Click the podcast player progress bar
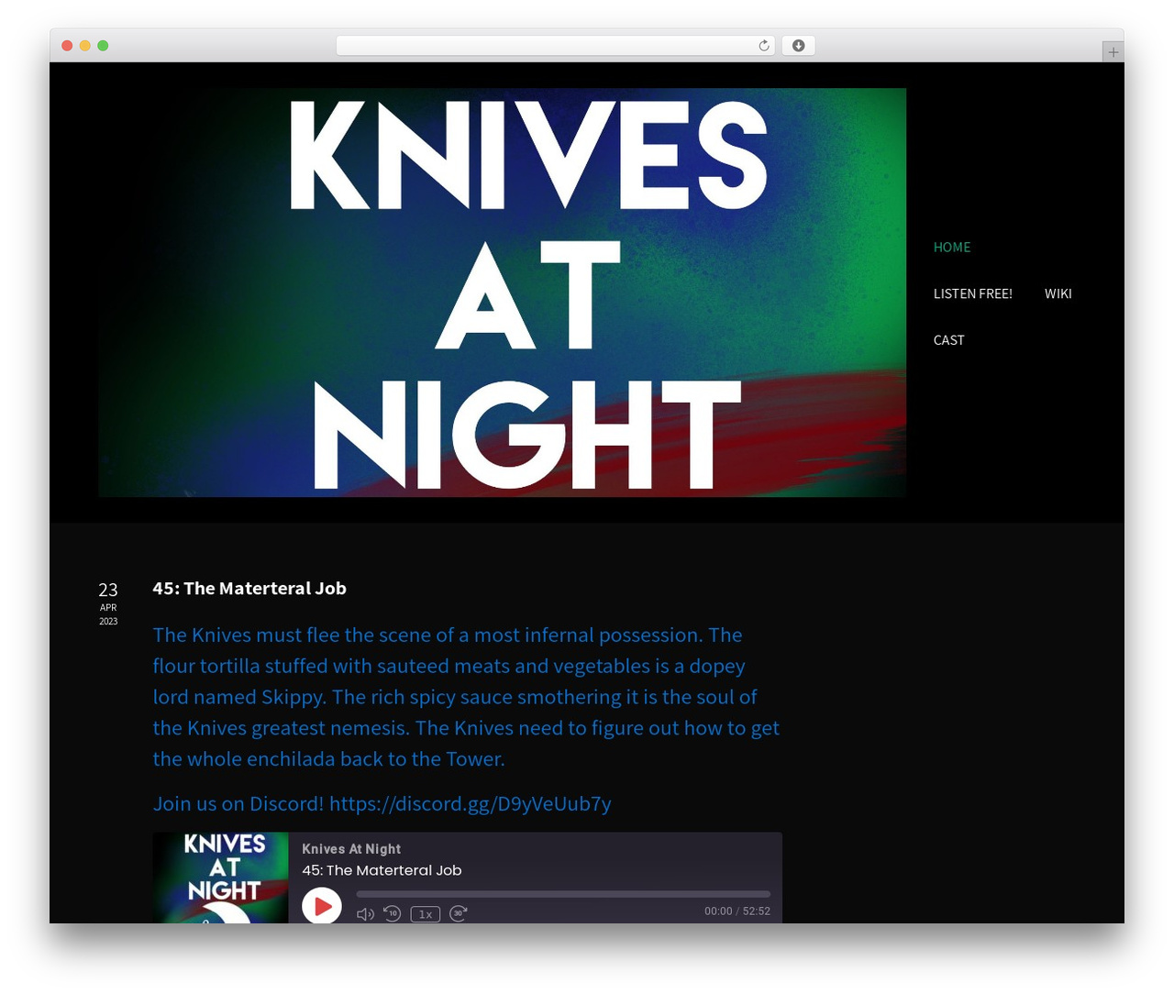The width and height of the screenshot is (1174, 994). coord(563,894)
